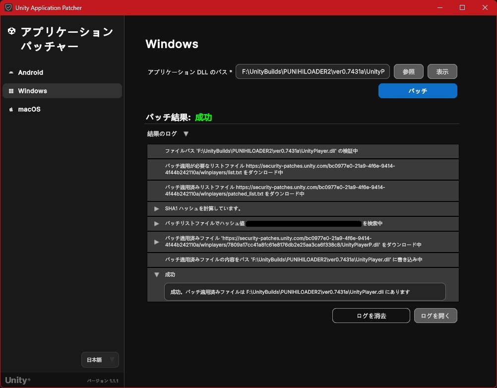Expand the パッチリストファイルでハッシュ値 search row
The image size is (497, 388).
pyautogui.click(x=156, y=223)
